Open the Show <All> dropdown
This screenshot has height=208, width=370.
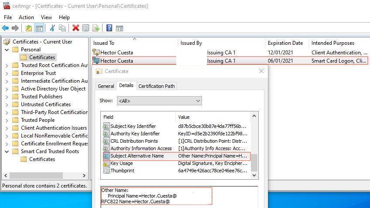[159, 101]
